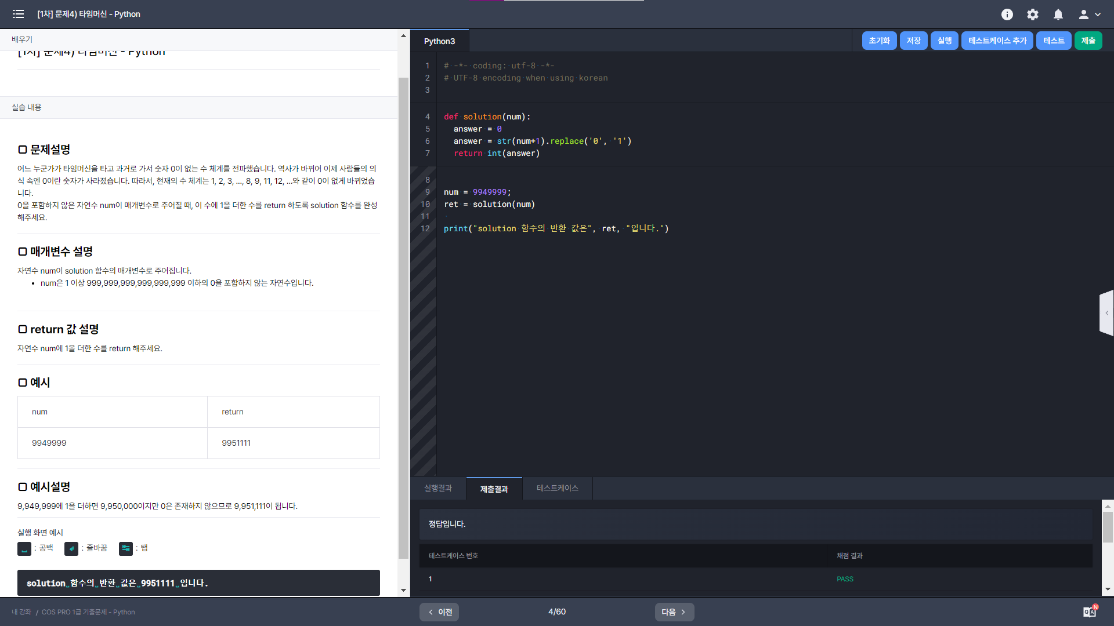Expand the right side panel arrow
The image size is (1114, 626).
[1106, 313]
